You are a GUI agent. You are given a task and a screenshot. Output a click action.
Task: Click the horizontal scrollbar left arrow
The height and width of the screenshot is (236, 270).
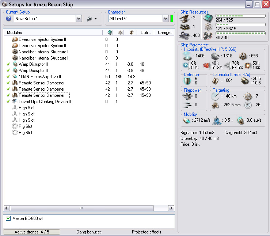7,208
